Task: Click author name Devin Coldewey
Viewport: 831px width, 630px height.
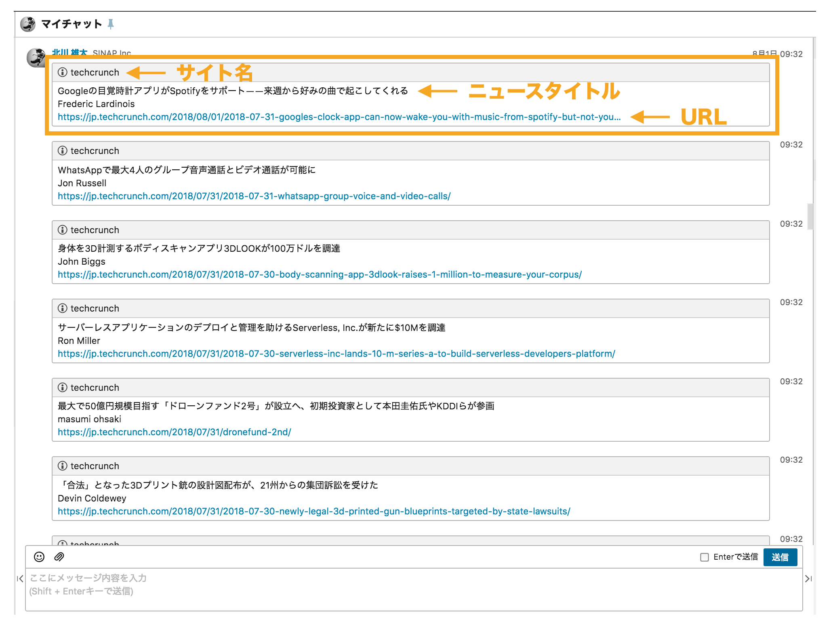Action: click(92, 498)
